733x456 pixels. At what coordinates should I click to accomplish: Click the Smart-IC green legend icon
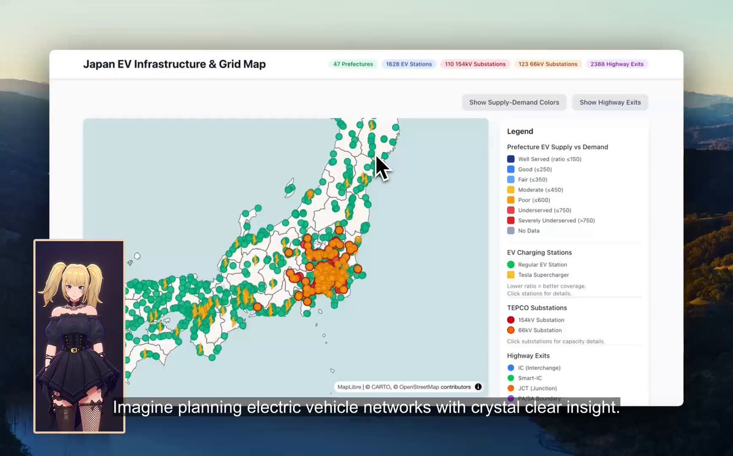pyautogui.click(x=511, y=378)
